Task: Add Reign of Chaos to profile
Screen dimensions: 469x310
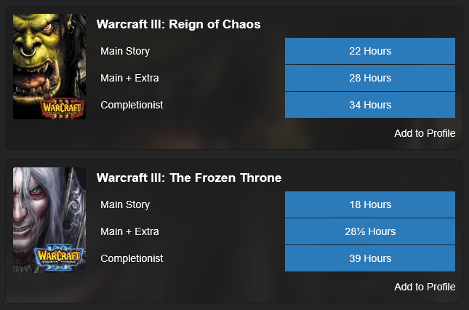Action: tap(425, 133)
